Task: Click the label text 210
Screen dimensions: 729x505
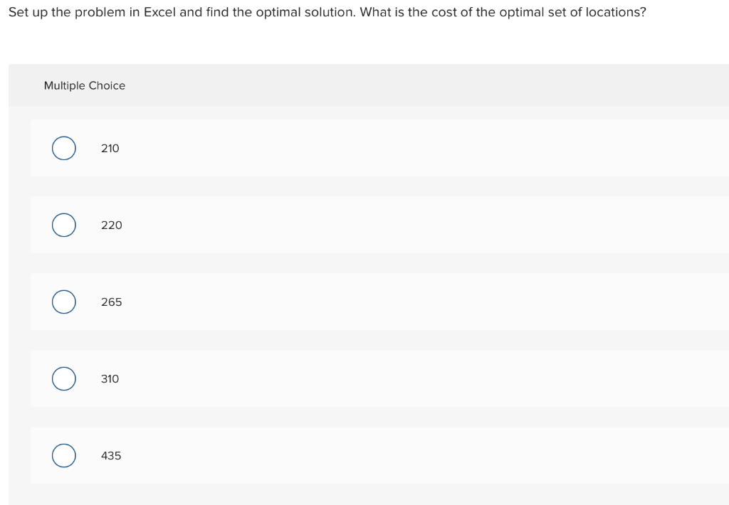Action: pyautogui.click(x=110, y=148)
